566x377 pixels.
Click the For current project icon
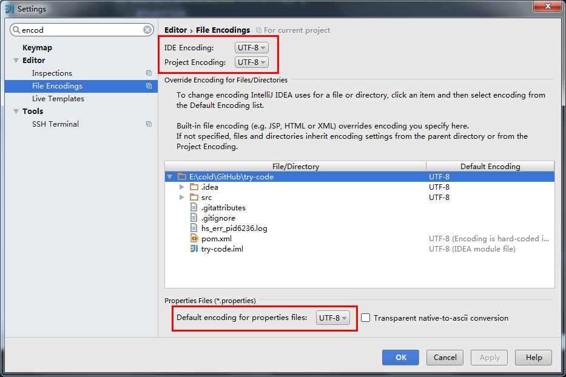point(258,30)
